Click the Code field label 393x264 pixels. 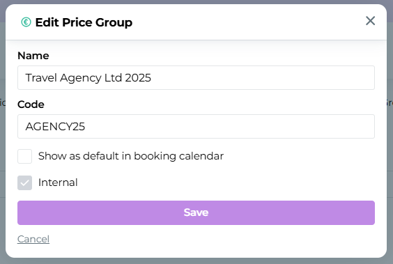[x=31, y=104]
